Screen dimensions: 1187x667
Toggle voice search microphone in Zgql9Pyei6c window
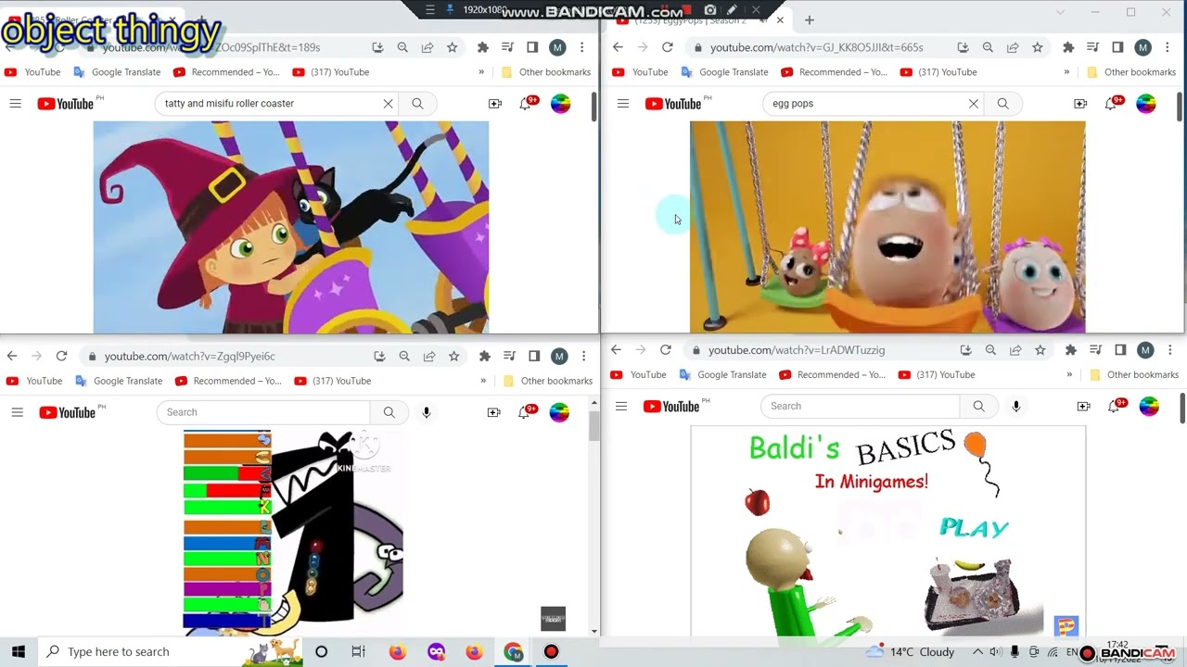427,412
